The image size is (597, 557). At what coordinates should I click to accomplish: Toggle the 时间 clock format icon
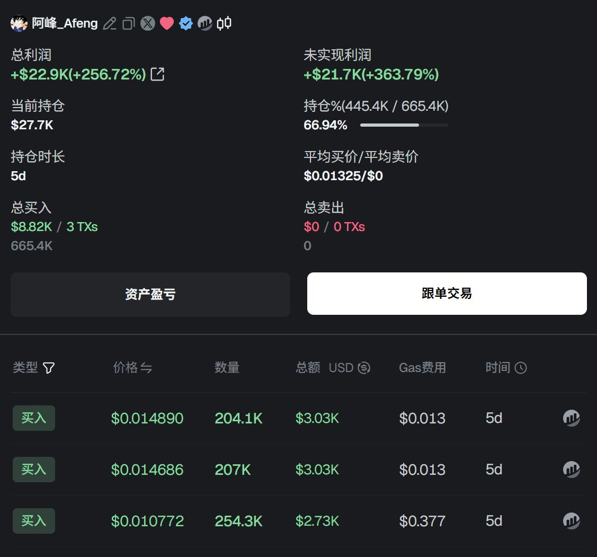click(521, 368)
